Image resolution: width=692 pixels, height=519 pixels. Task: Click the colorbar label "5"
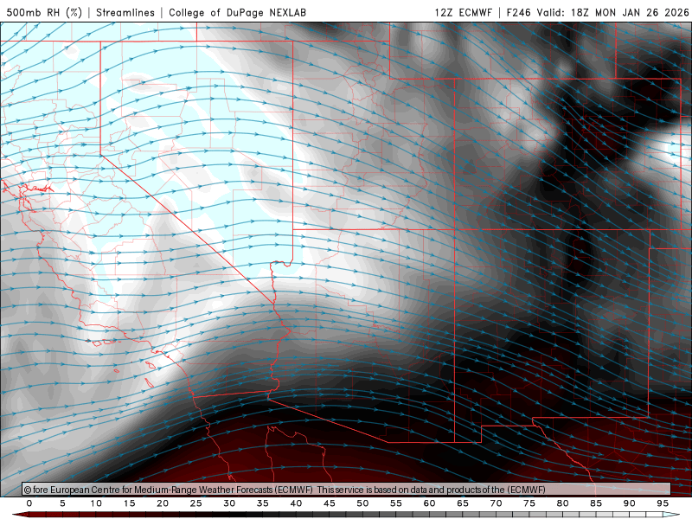(62, 503)
